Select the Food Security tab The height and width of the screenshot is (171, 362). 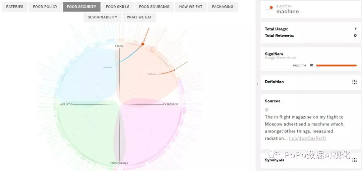pos(81,7)
